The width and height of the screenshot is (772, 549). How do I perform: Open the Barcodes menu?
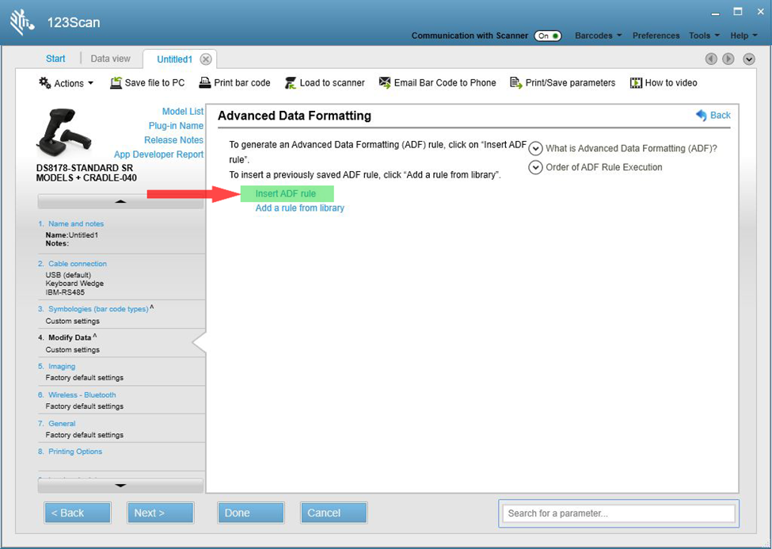click(x=598, y=36)
